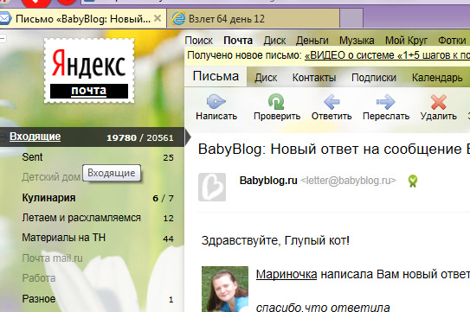Viewport: 470px width, 312px height.
Task: Open the Музыка service link
Action: point(357,41)
